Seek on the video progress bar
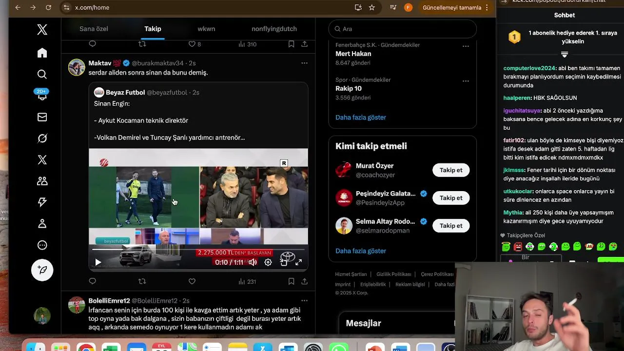Viewport: 624px width, 351px height. 198,250
